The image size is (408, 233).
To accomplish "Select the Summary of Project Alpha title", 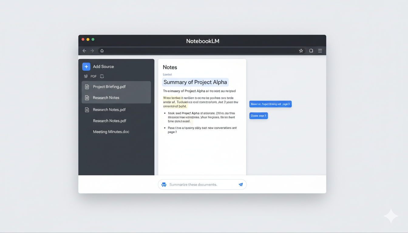I will coord(195,82).
